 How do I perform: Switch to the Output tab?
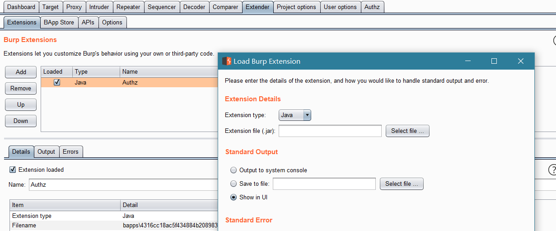47,151
